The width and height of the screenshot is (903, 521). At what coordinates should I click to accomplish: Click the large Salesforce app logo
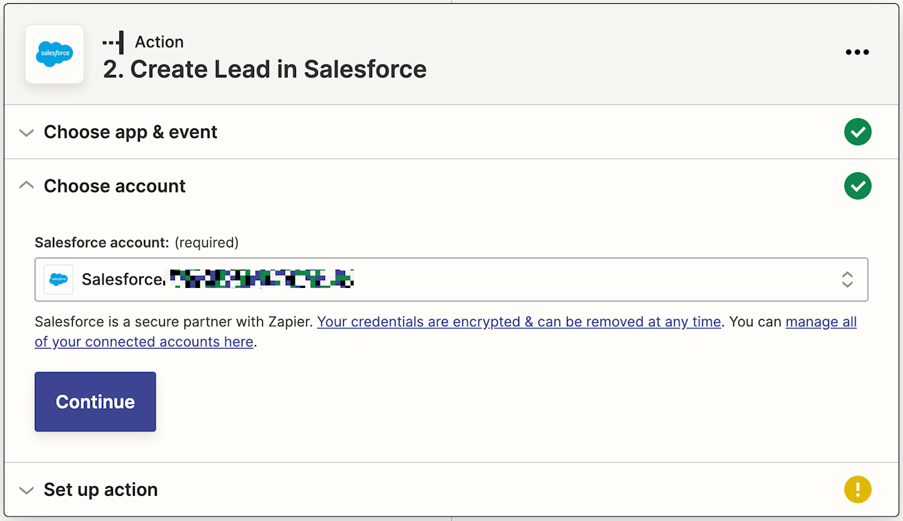55,54
